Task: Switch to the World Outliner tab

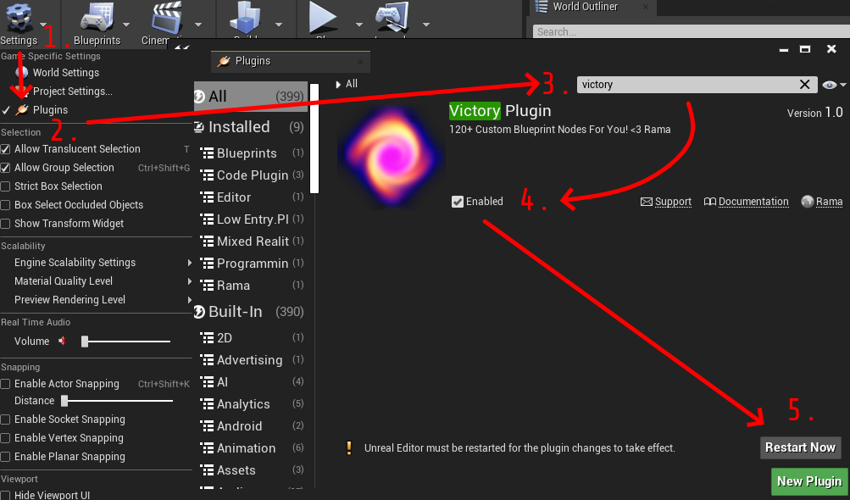Action: coord(592,7)
